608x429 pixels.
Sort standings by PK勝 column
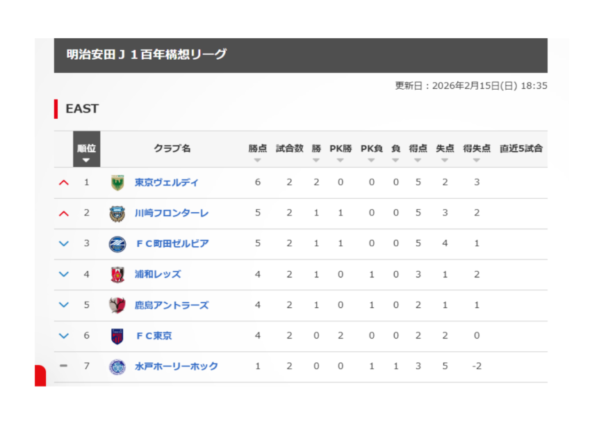pyautogui.click(x=340, y=152)
